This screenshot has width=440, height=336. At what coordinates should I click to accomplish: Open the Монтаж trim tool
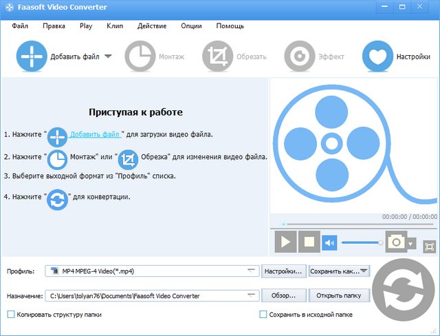[x=141, y=56]
